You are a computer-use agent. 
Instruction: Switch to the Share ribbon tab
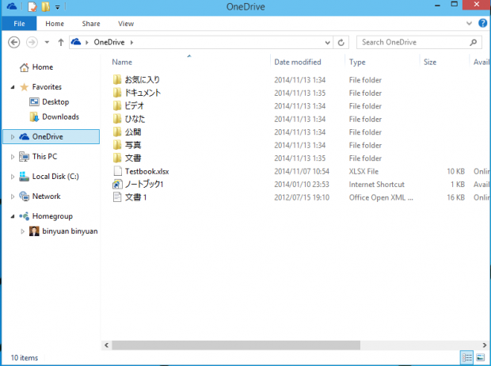pos(91,24)
